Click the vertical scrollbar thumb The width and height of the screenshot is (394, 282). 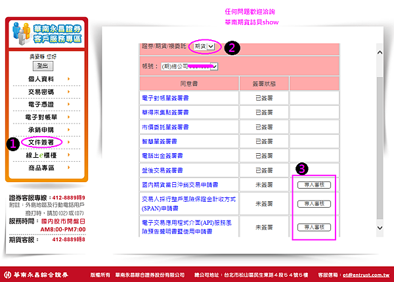click(380, 148)
